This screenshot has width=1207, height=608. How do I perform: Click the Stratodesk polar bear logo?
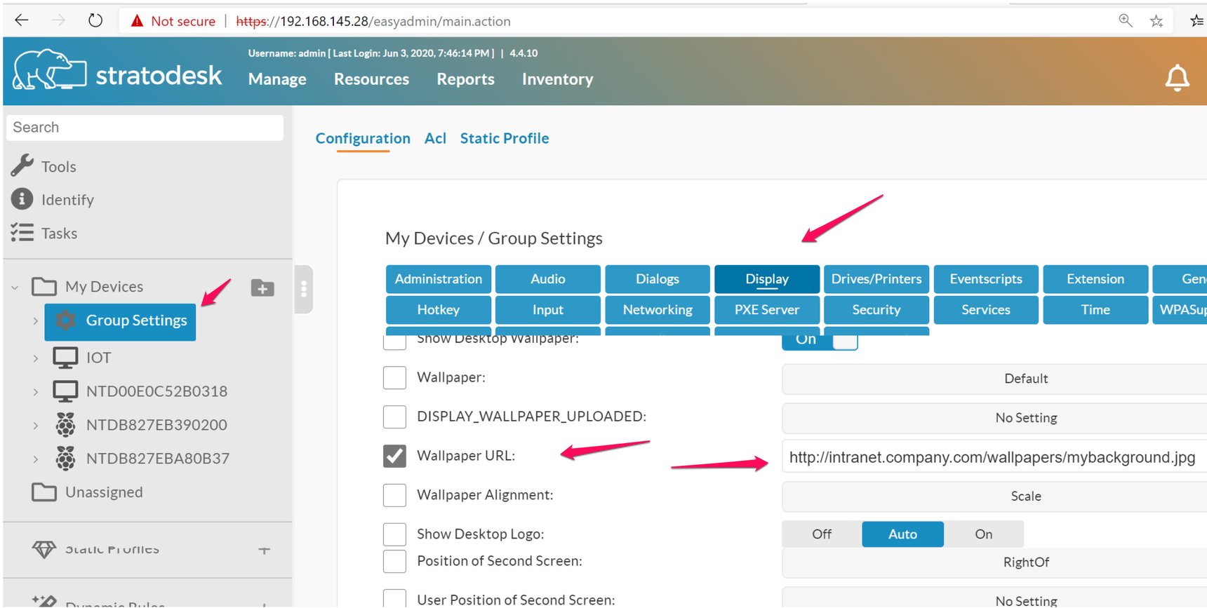[x=49, y=70]
